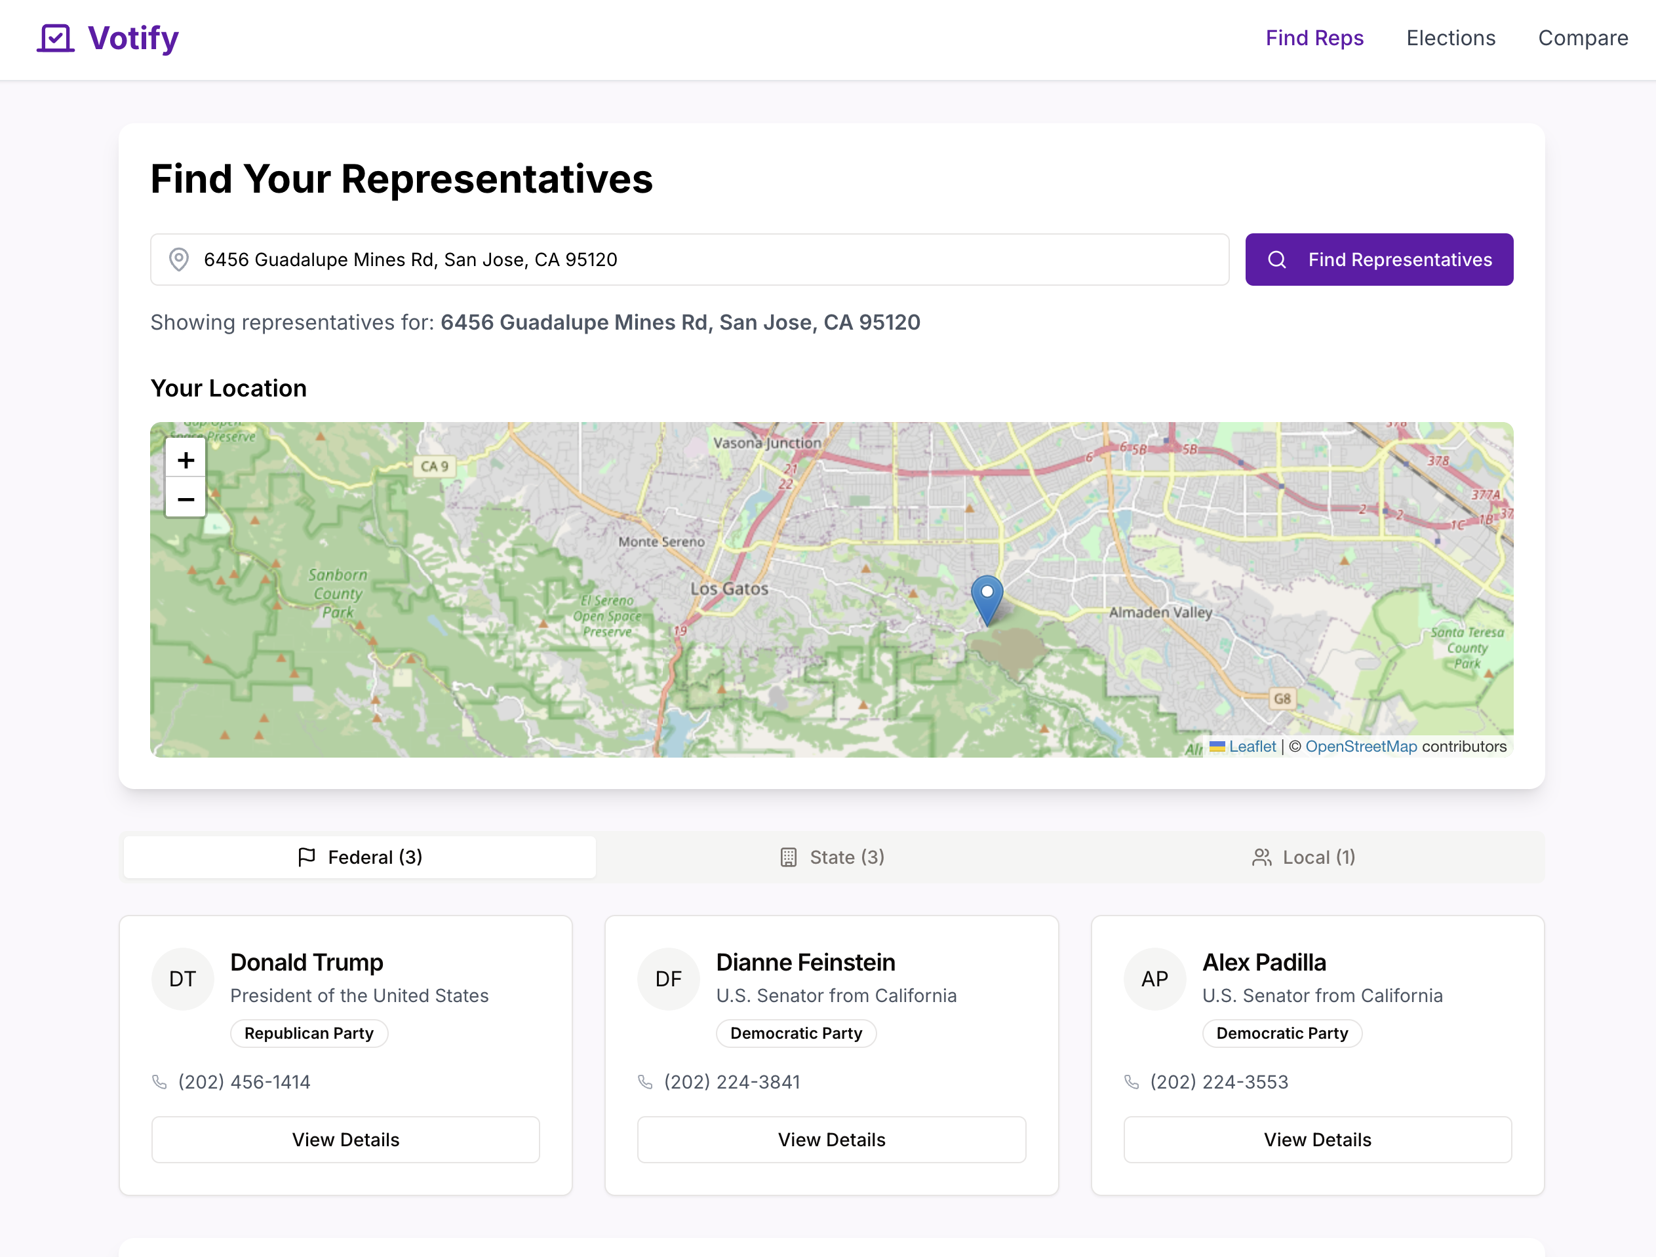Click the map zoom out minus button
The width and height of the screenshot is (1656, 1257).
[186, 498]
